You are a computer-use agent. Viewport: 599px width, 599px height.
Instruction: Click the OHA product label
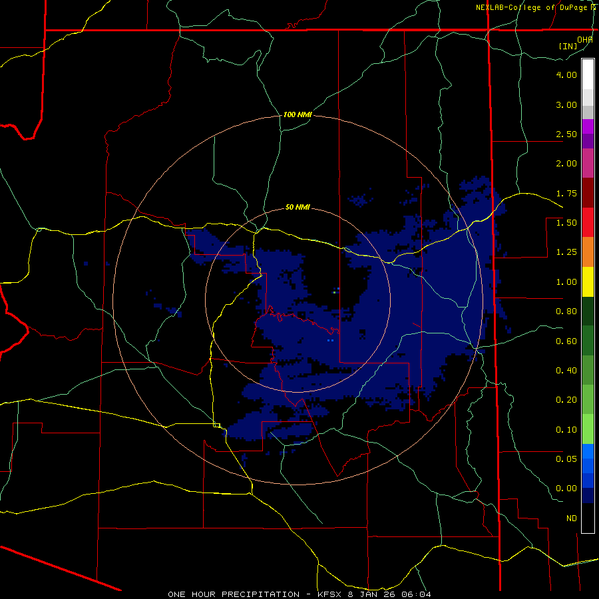click(x=585, y=39)
